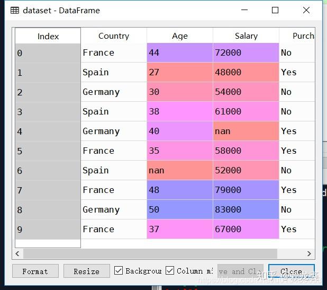Close the window with the X icon

(306, 10)
